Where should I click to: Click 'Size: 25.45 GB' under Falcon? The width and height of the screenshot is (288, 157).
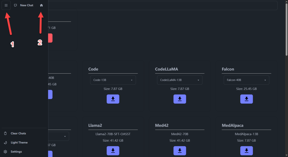click(246, 89)
